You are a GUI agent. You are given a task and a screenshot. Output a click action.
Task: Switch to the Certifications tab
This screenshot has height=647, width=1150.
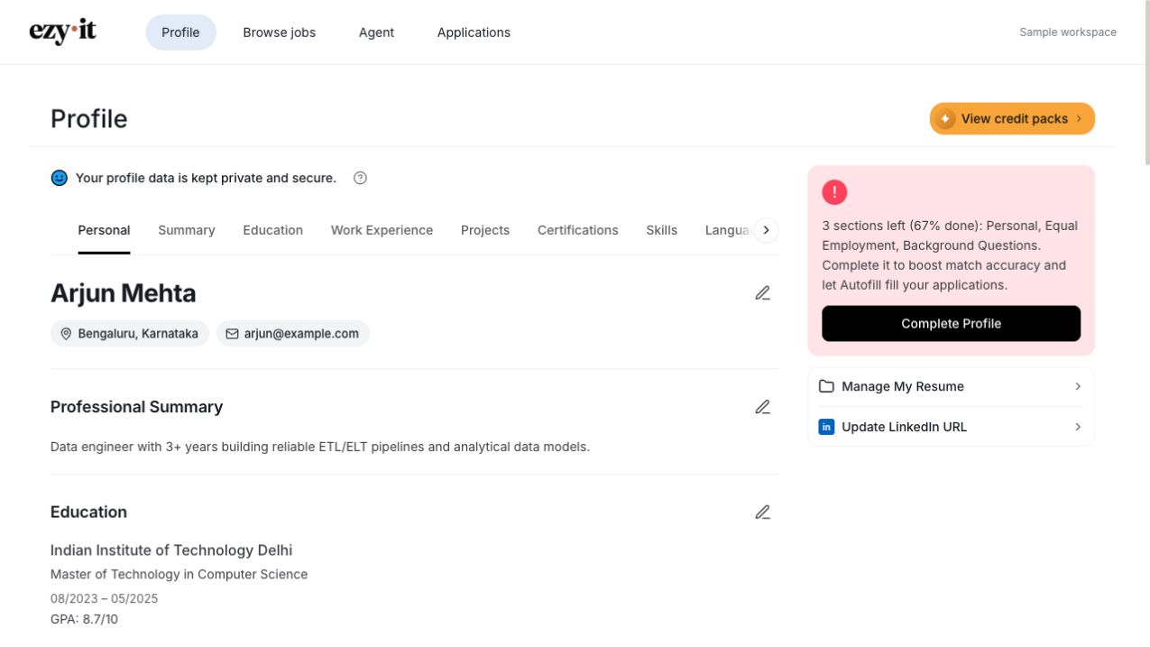tap(578, 230)
